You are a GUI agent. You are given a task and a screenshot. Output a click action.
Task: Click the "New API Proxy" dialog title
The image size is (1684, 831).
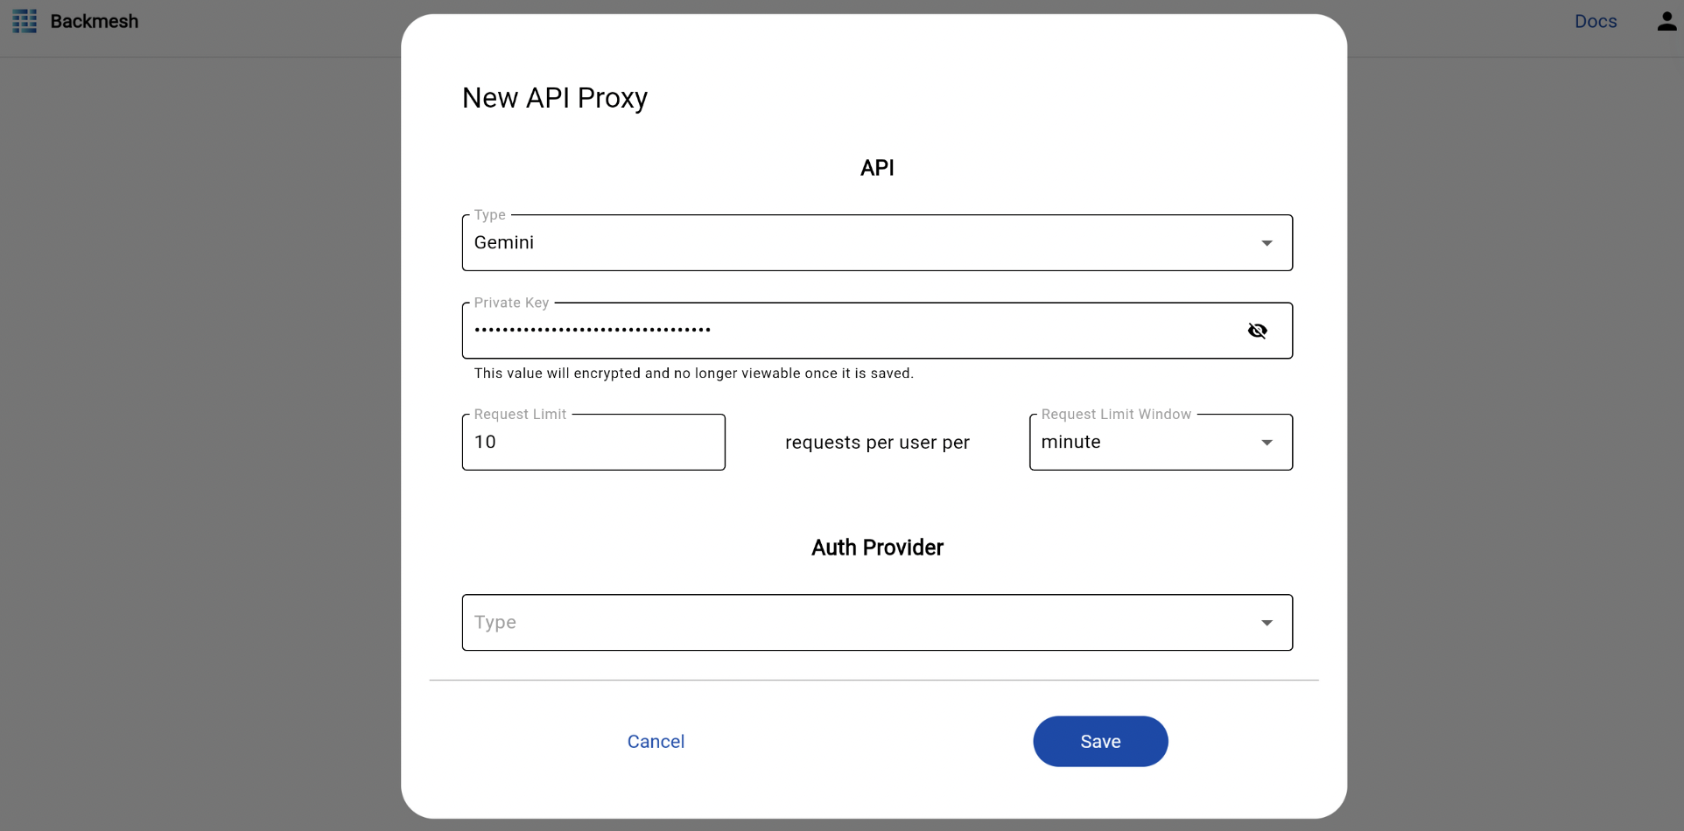tap(555, 98)
